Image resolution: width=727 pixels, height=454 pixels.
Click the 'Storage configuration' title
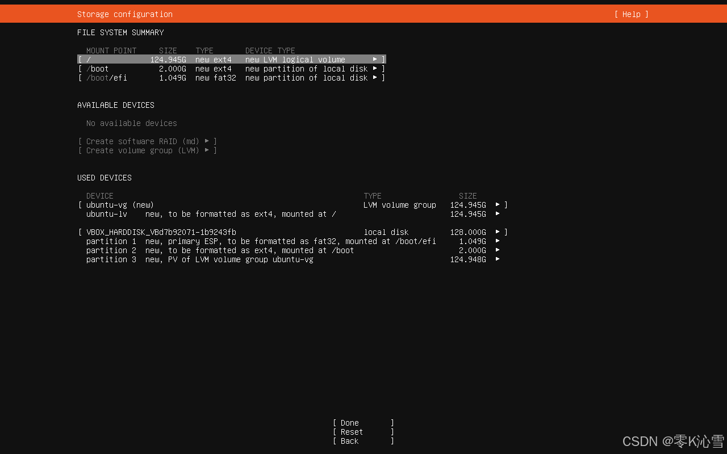125,14
